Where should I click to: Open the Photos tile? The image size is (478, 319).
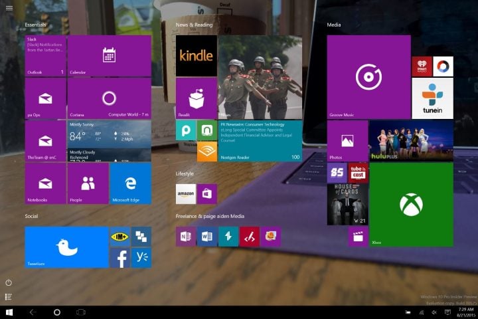(x=347, y=141)
